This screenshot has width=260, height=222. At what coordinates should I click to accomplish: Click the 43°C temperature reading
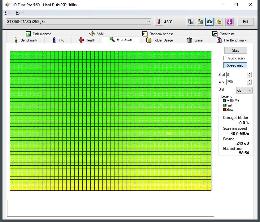[x=168, y=22]
